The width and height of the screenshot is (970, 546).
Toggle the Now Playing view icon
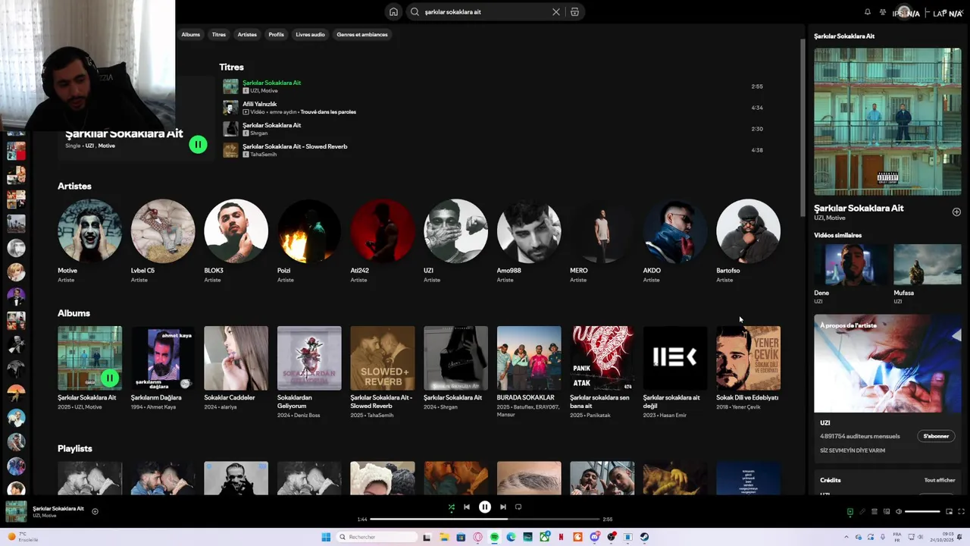pos(850,512)
